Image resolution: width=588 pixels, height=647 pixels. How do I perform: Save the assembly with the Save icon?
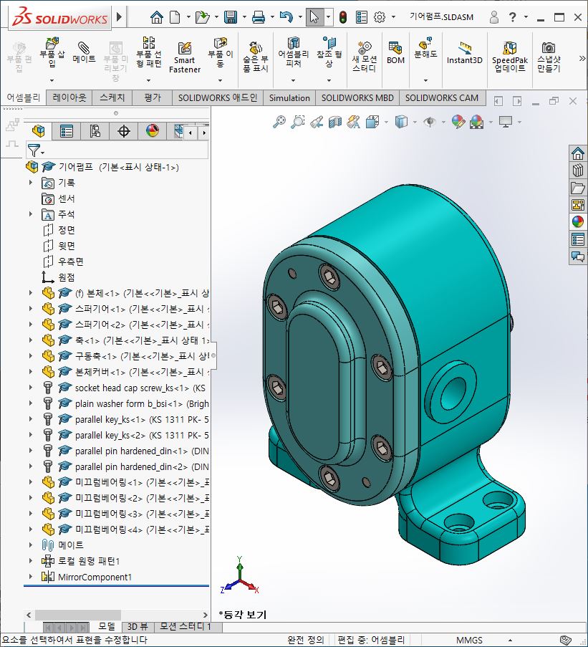pos(231,17)
